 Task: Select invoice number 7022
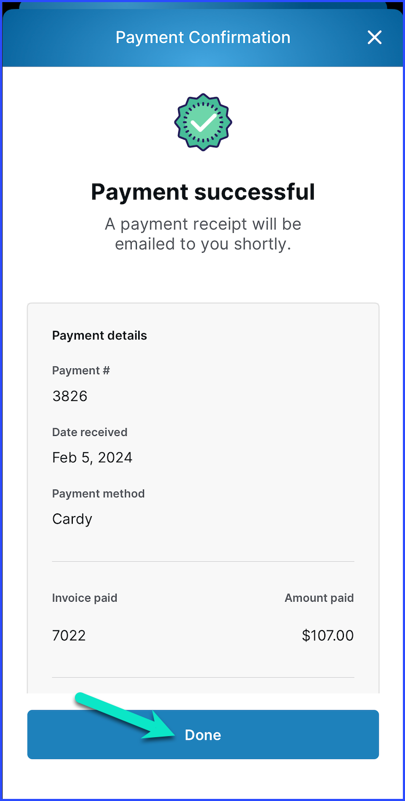coord(69,635)
